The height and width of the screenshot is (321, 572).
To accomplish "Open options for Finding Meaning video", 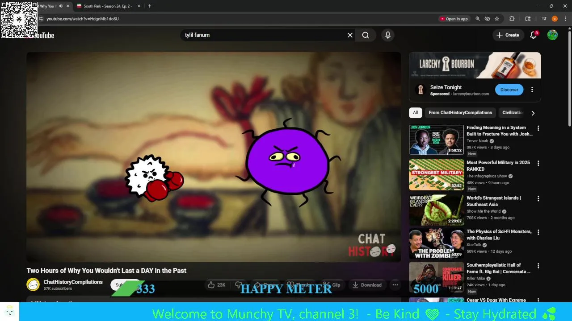I will (538, 128).
